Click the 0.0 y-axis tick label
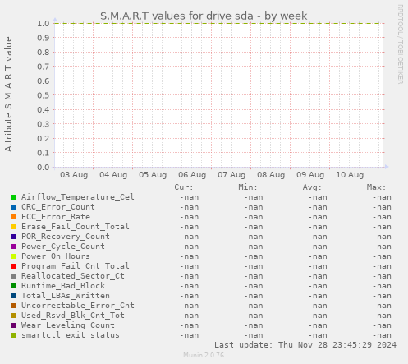408x364 pixels. (44, 167)
